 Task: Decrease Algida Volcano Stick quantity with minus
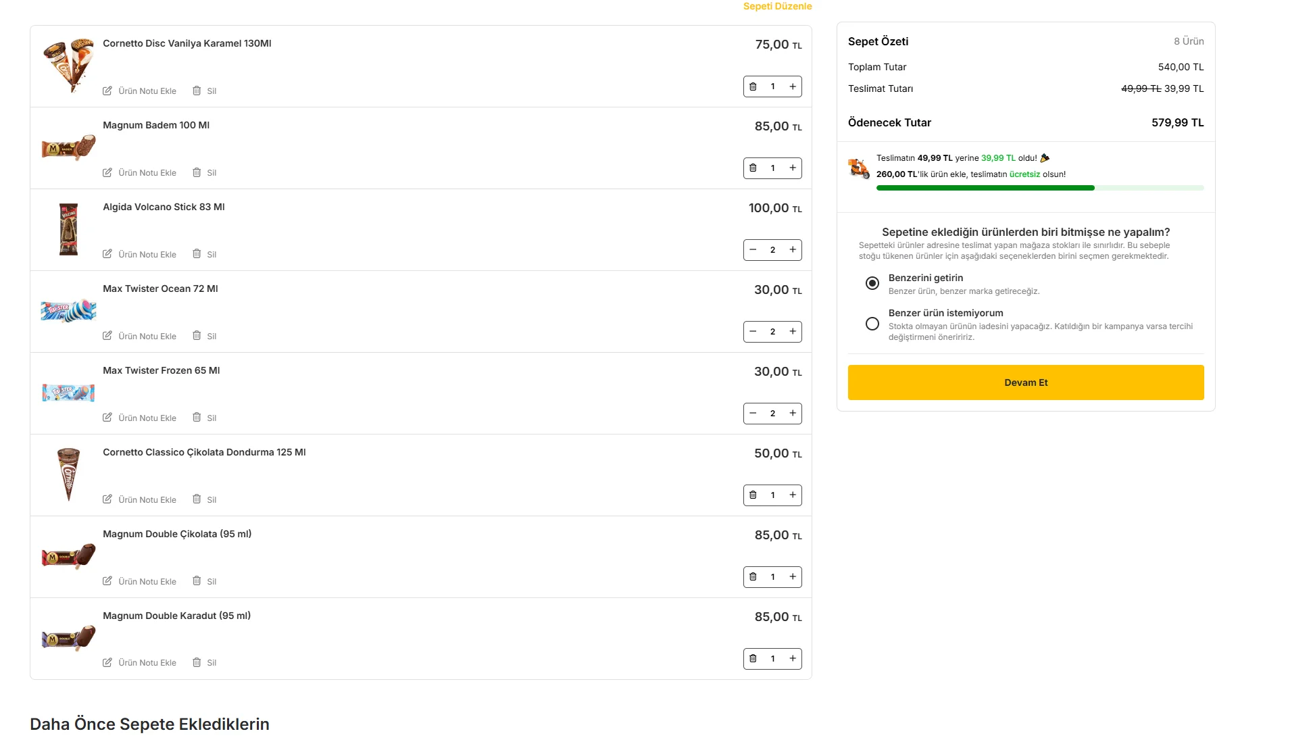tap(753, 250)
